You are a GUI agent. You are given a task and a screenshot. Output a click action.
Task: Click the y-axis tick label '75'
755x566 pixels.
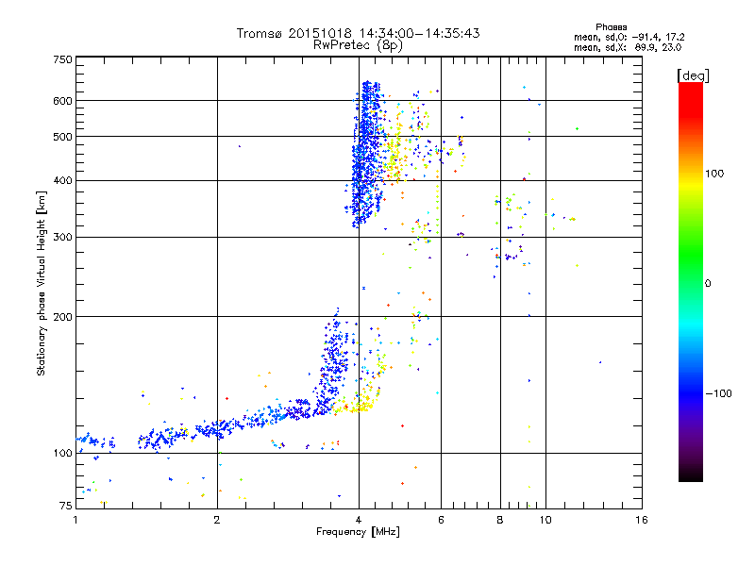tap(66, 506)
